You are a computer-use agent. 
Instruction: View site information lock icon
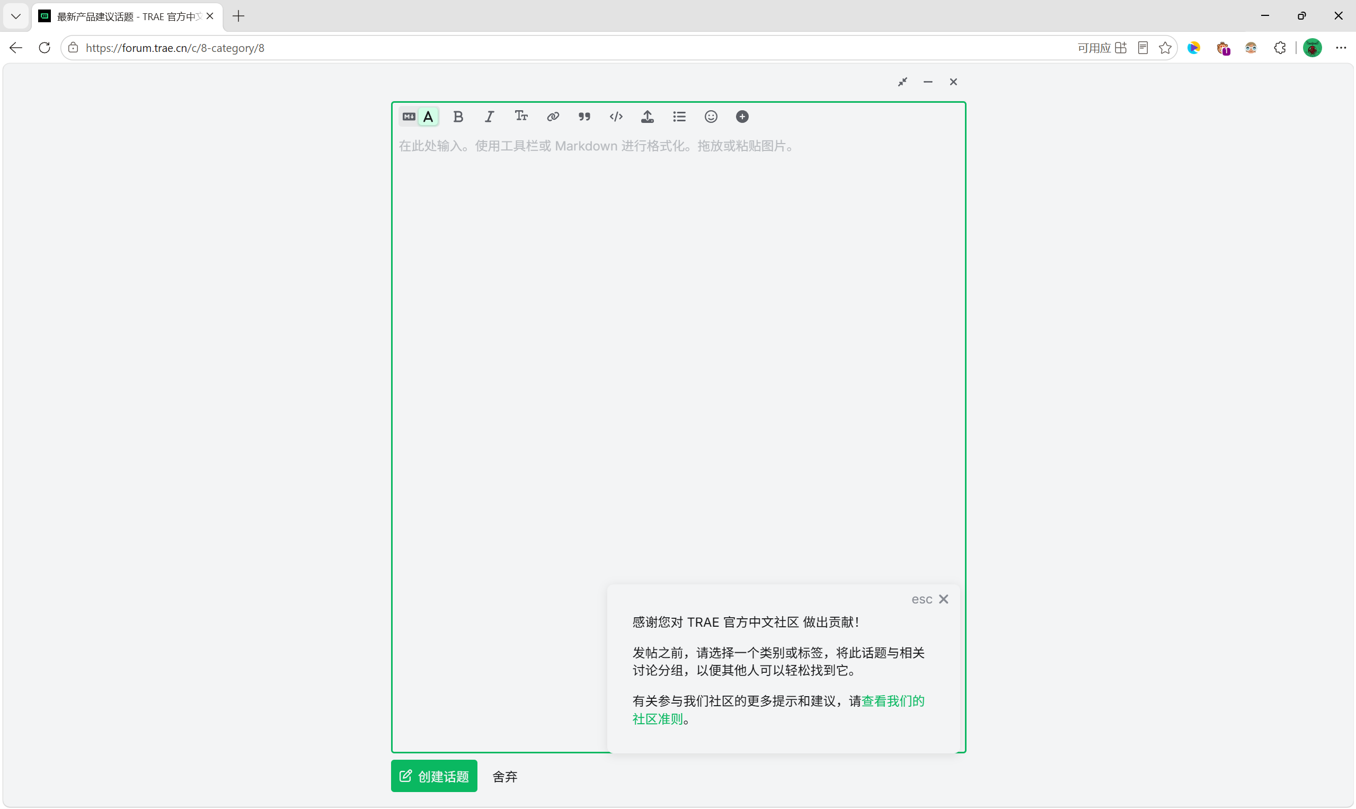click(73, 48)
